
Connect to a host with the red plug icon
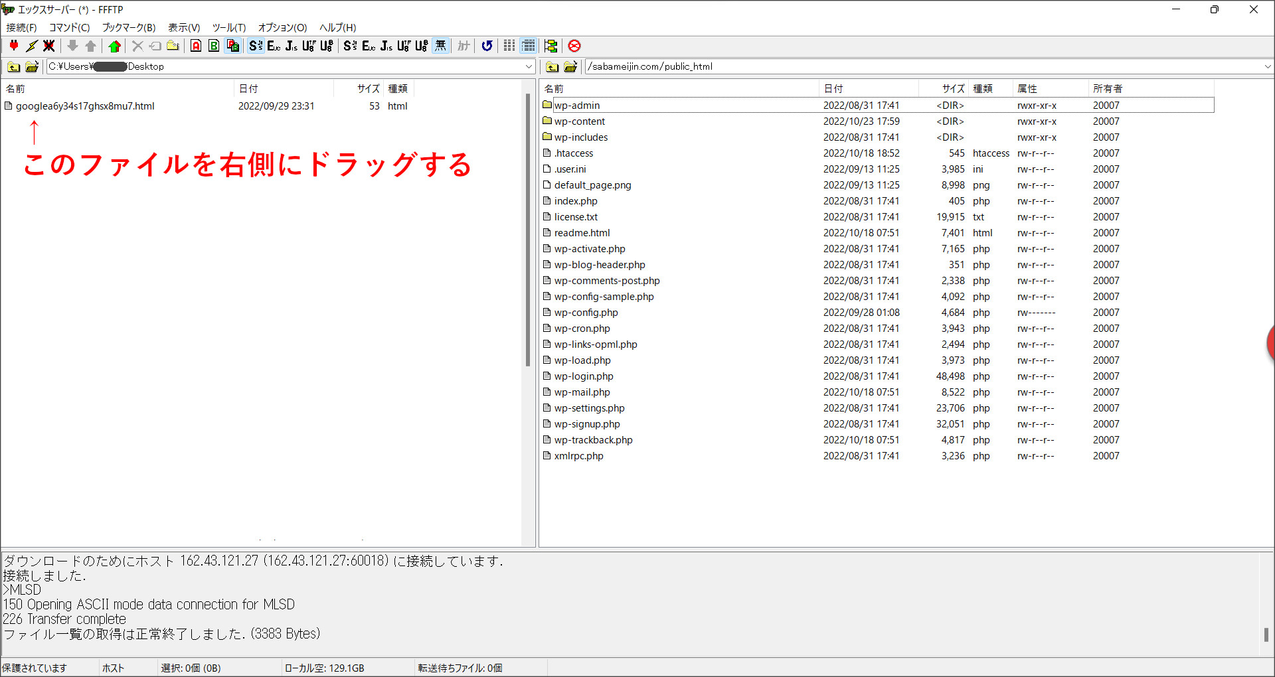[x=14, y=45]
